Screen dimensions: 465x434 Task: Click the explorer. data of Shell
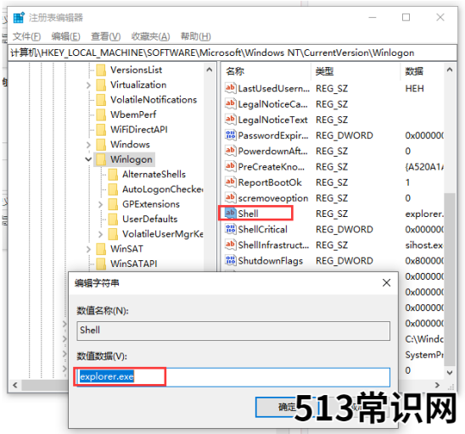pos(424,214)
